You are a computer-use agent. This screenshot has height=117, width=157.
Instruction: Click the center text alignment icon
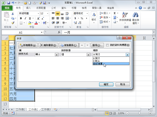click(x=58, y=18)
